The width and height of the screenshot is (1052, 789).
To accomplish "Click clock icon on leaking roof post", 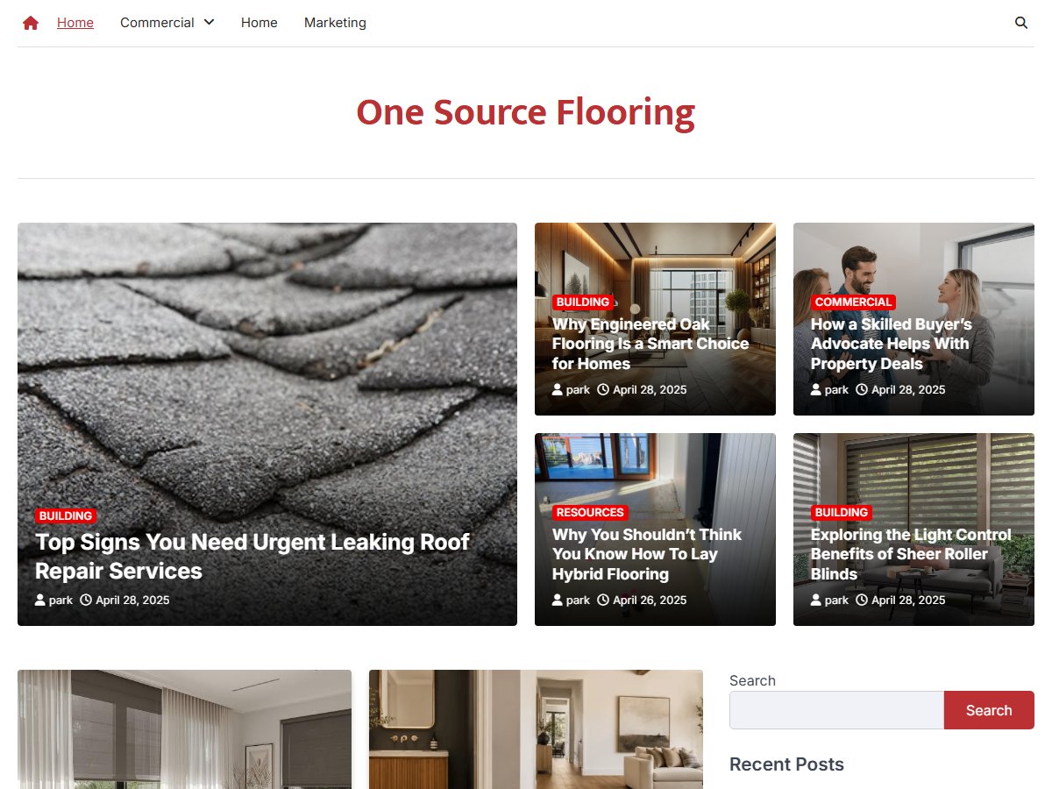I will click(86, 601).
